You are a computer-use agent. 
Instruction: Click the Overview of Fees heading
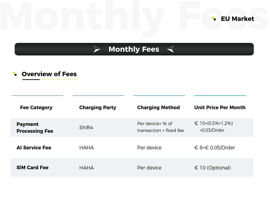(x=49, y=74)
